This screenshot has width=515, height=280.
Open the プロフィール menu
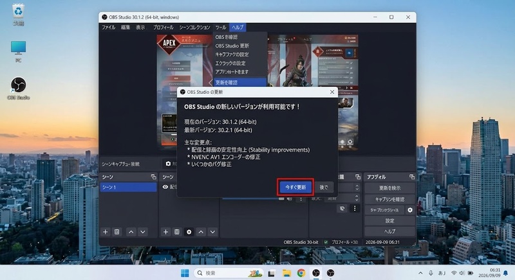[x=164, y=28]
